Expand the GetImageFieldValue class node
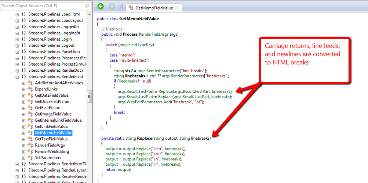 23,114
